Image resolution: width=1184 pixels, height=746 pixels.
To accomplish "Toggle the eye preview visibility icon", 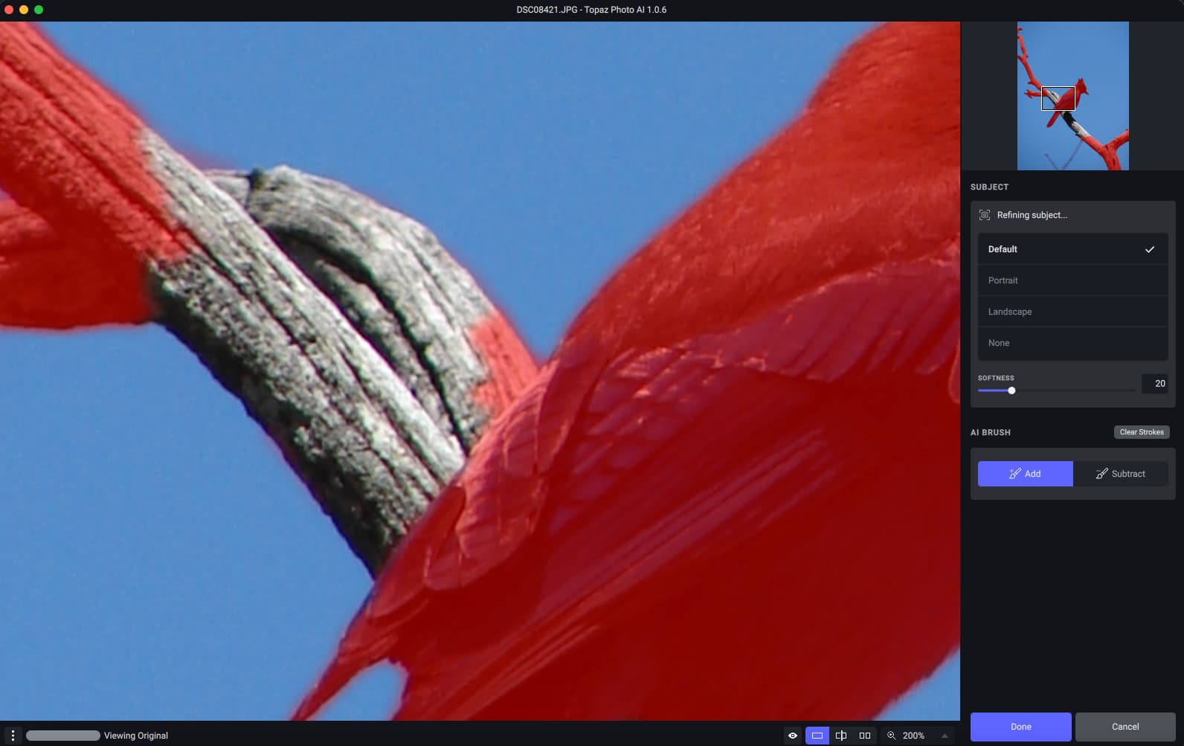I will [793, 736].
